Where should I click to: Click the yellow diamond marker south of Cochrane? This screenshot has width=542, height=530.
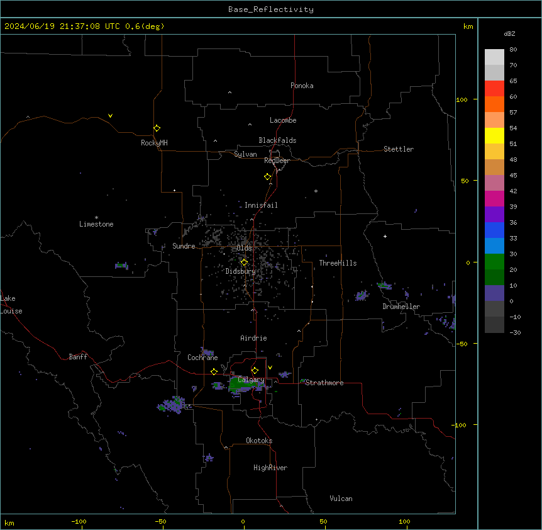(x=214, y=371)
